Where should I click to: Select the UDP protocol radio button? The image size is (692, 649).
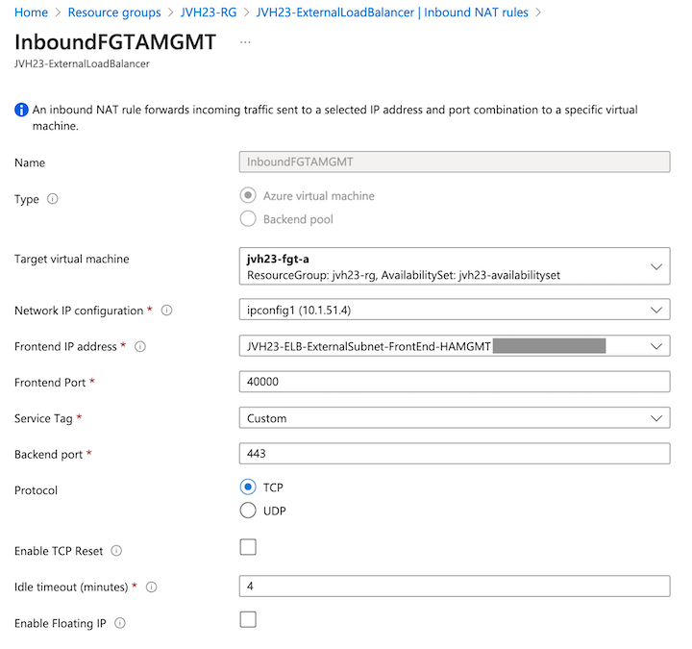[248, 511]
